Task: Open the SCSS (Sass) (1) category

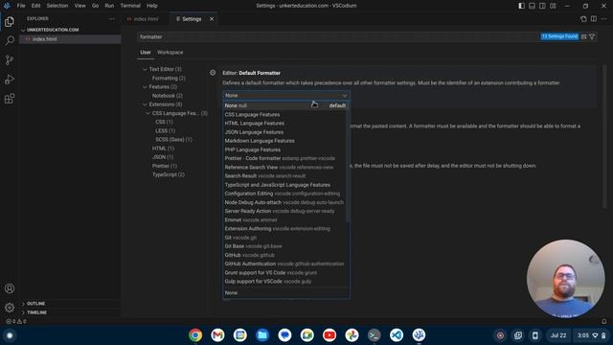Action: pyautogui.click(x=173, y=140)
